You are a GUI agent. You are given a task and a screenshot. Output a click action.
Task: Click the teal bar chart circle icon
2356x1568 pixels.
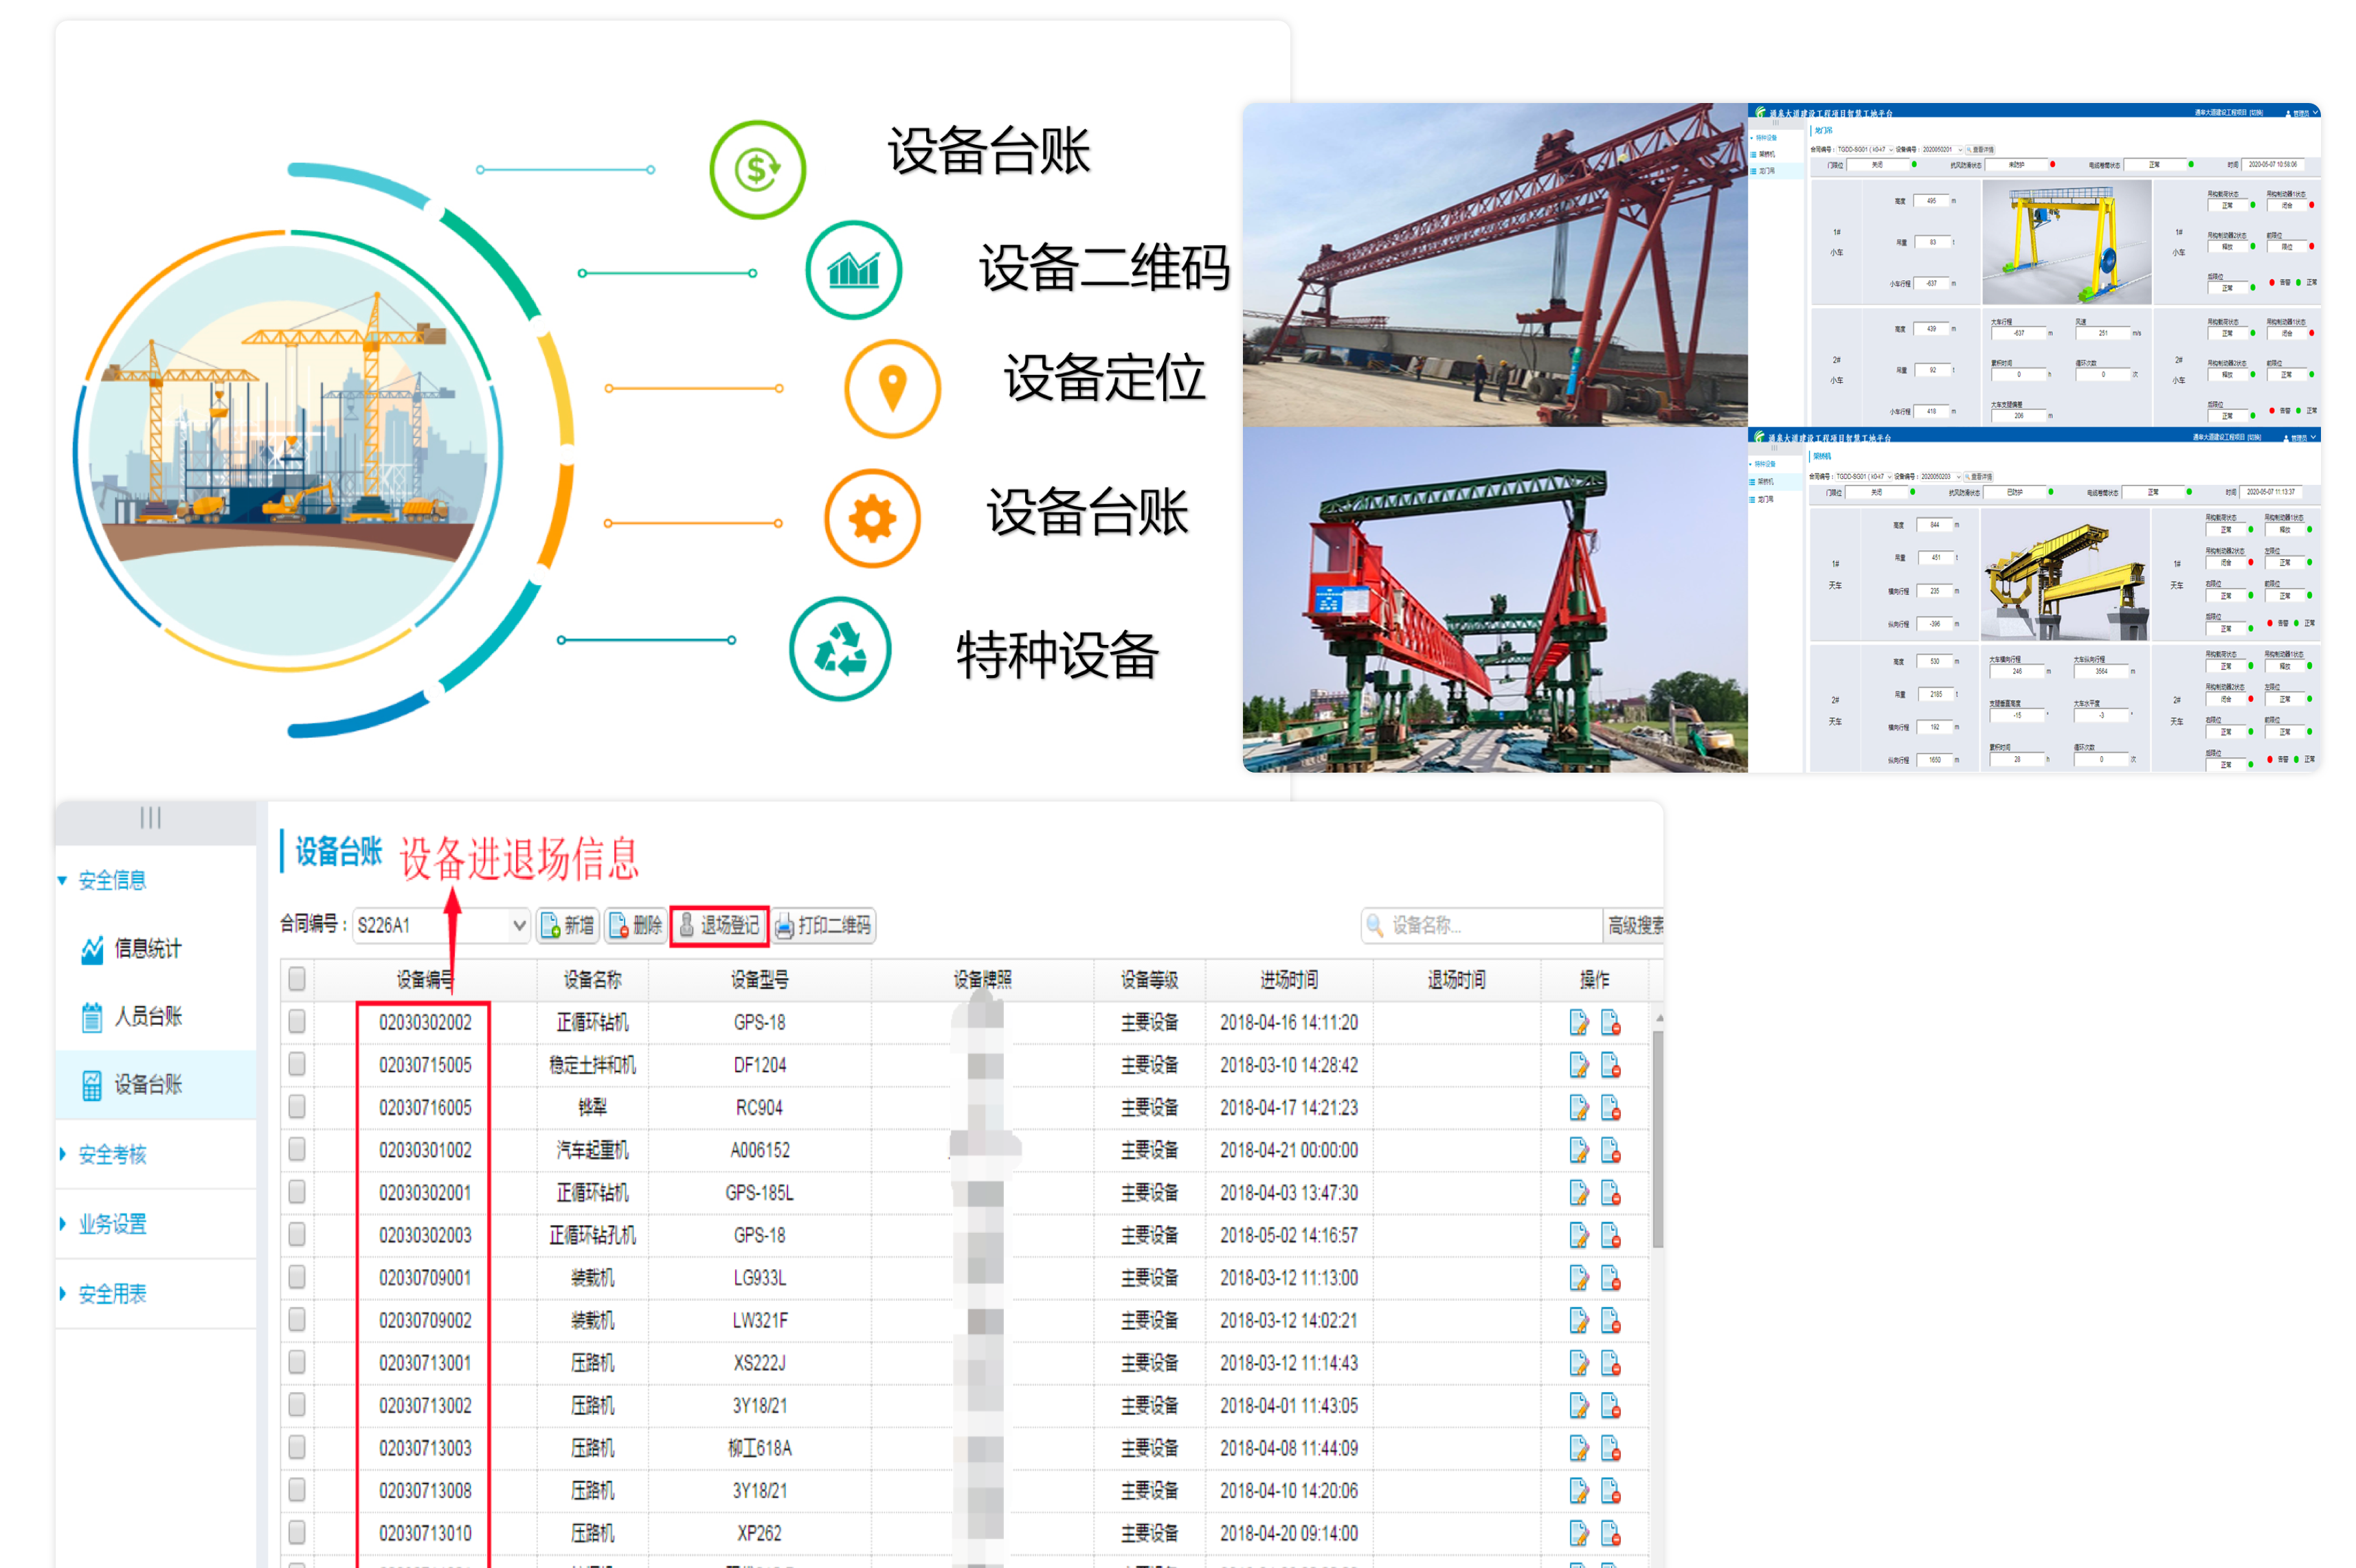tap(853, 270)
